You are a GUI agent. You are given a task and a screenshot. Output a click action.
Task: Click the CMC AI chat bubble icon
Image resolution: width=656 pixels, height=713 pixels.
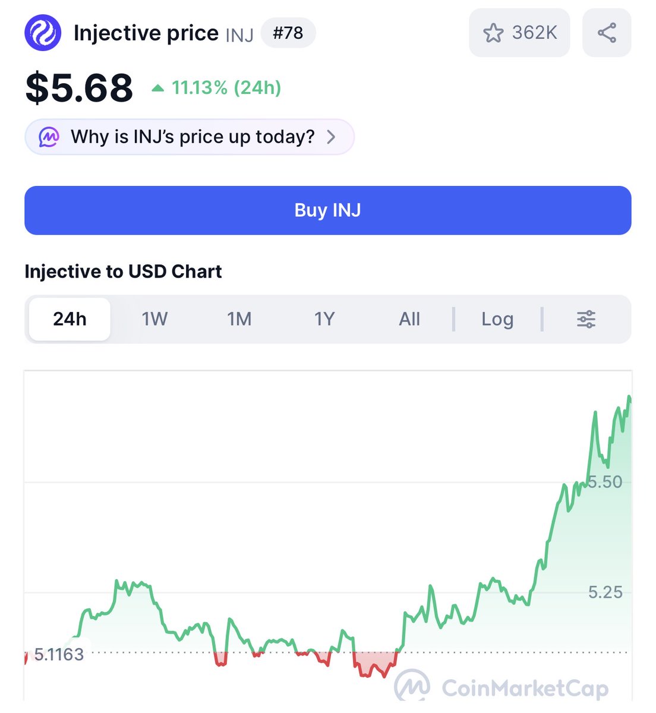[x=49, y=137]
